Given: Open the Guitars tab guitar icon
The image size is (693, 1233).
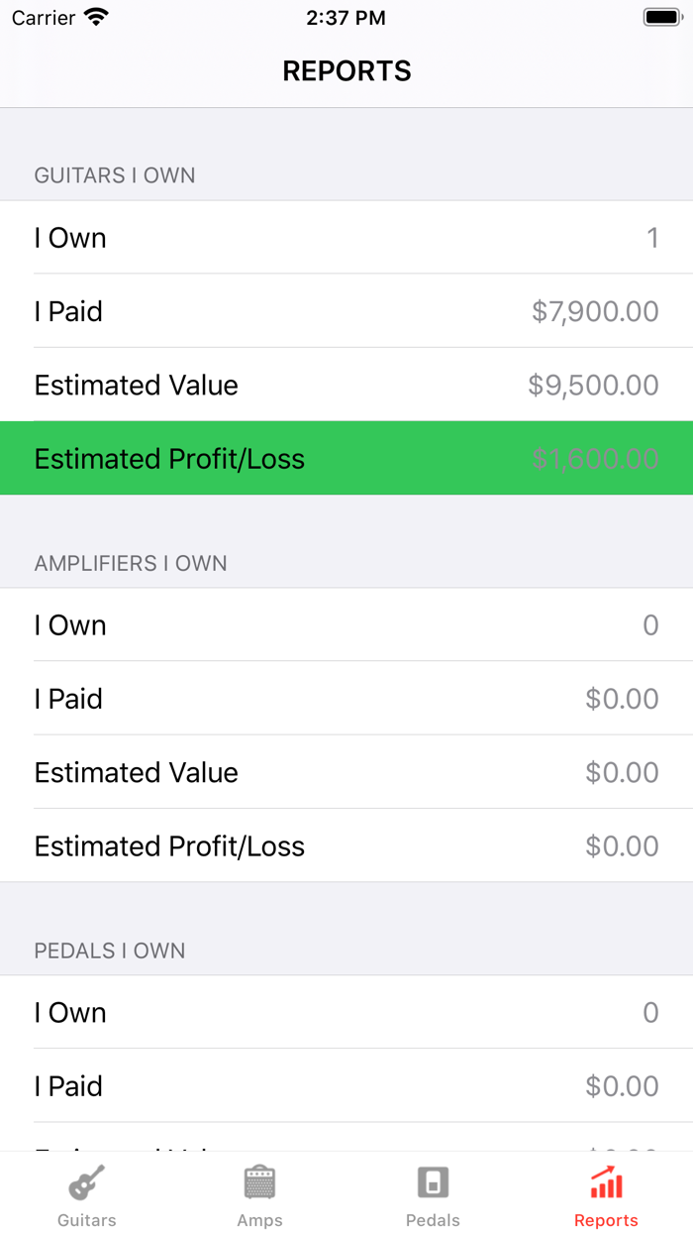Looking at the screenshot, I should click(86, 1182).
